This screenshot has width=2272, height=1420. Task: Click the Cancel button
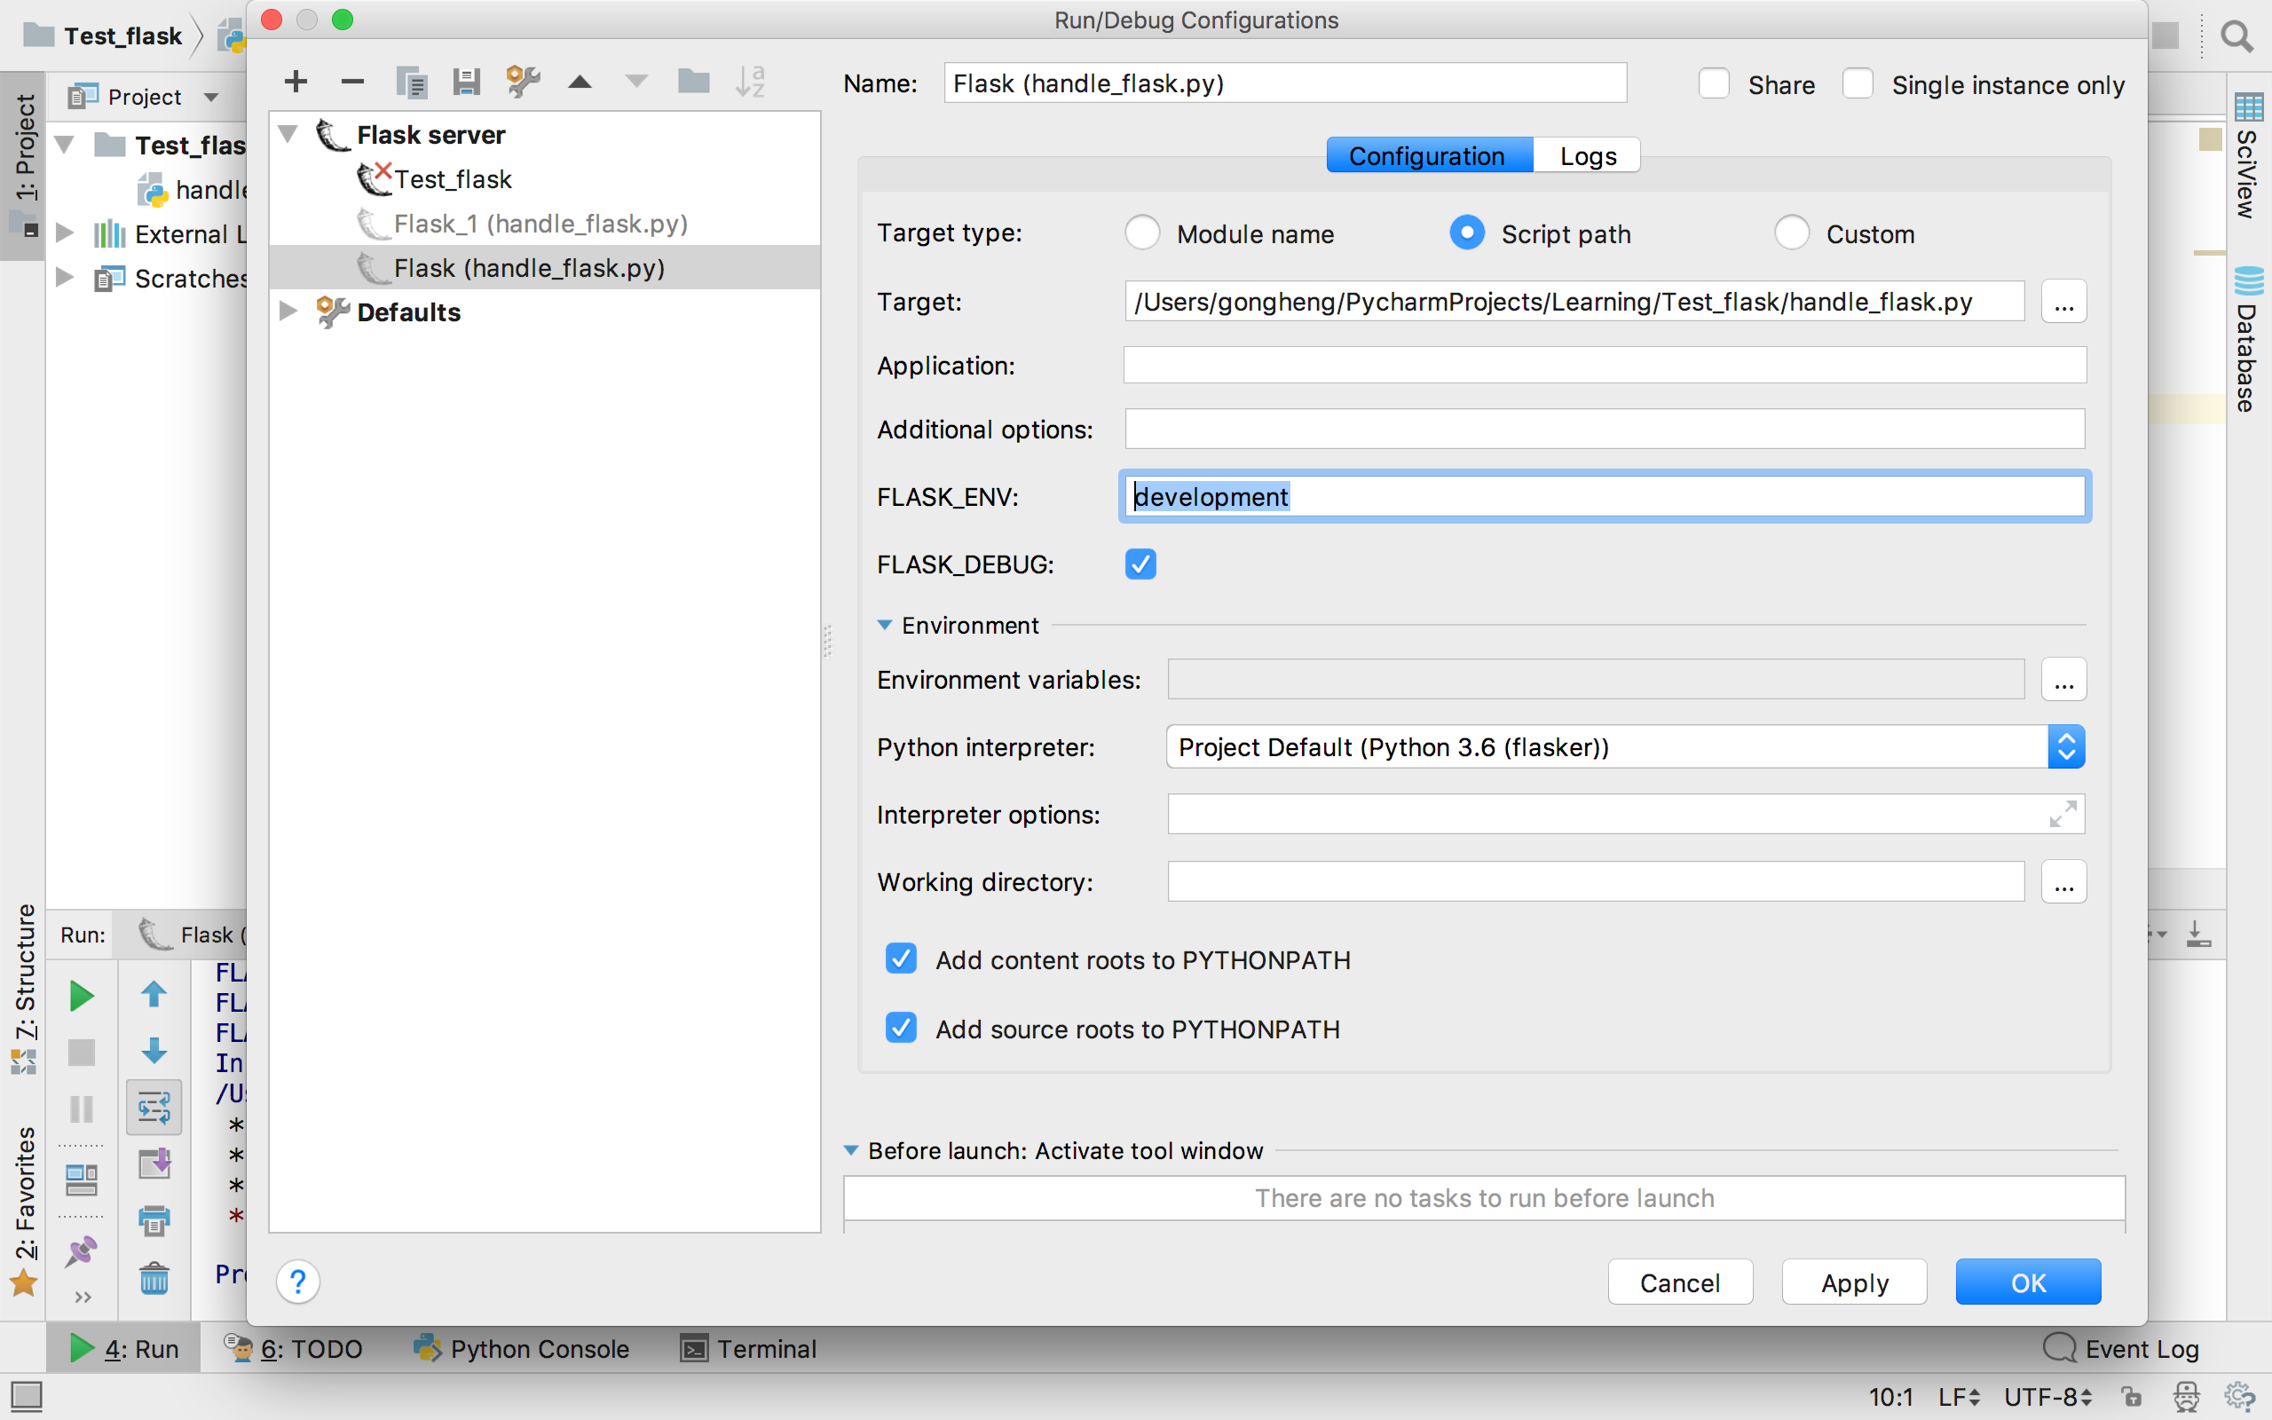point(1679,1282)
